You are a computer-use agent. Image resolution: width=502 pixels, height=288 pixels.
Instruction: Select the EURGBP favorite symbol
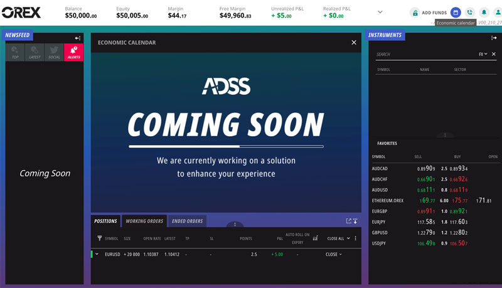(380, 211)
